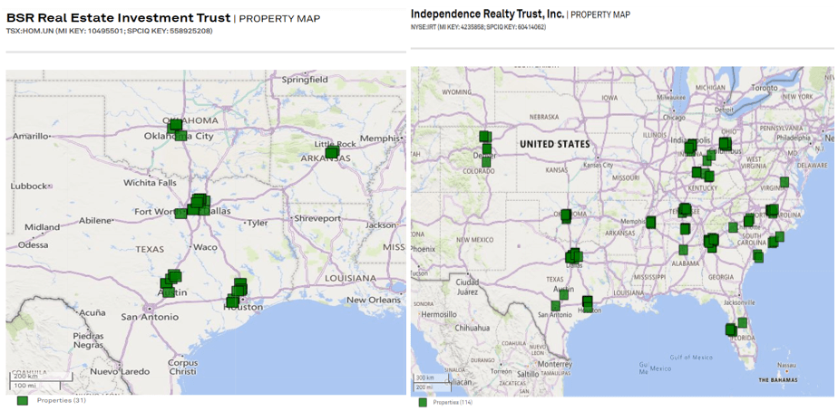Click the '300 km' scale bar on IRT map
Image resolution: width=838 pixels, height=411 pixels.
[433, 378]
